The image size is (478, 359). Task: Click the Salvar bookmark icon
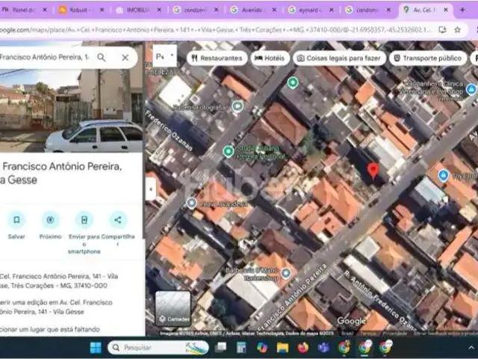(16, 220)
